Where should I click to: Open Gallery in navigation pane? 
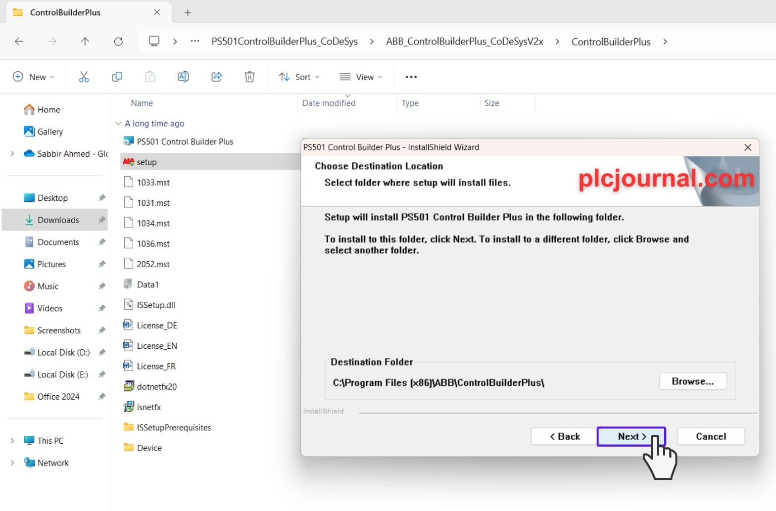pos(44,132)
